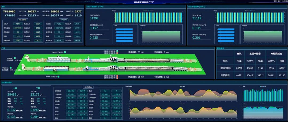Click the 43012 cell in energy table
The image size is (288, 122).
coord(250,75)
